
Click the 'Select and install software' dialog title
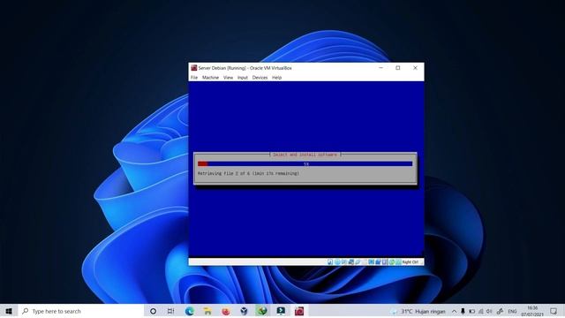[x=305, y=155]
